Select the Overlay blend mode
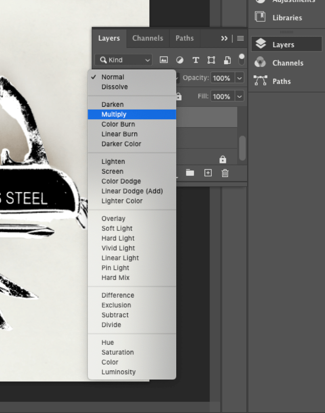Image resolution: width=325 pixels, height=413 pixels. tap(113, 219)
